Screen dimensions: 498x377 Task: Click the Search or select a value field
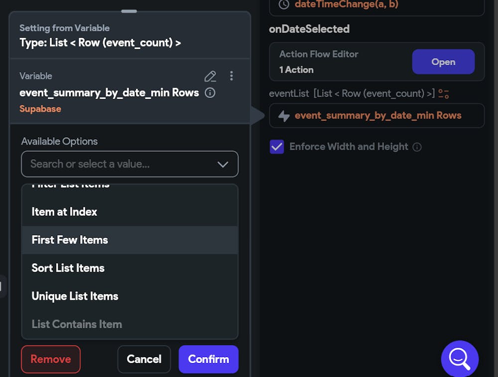pyautogui.click(x=120, y=164)
